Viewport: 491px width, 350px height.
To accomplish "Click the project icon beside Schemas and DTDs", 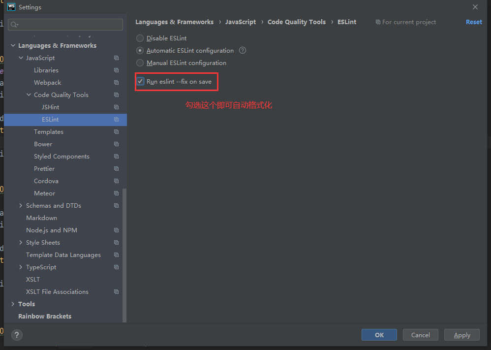I will click(116, 206).
